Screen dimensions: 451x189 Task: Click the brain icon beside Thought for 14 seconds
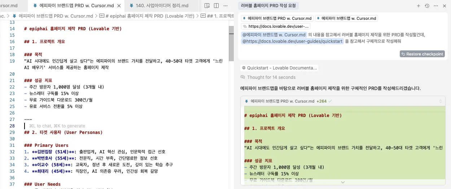tap(244, 77)
